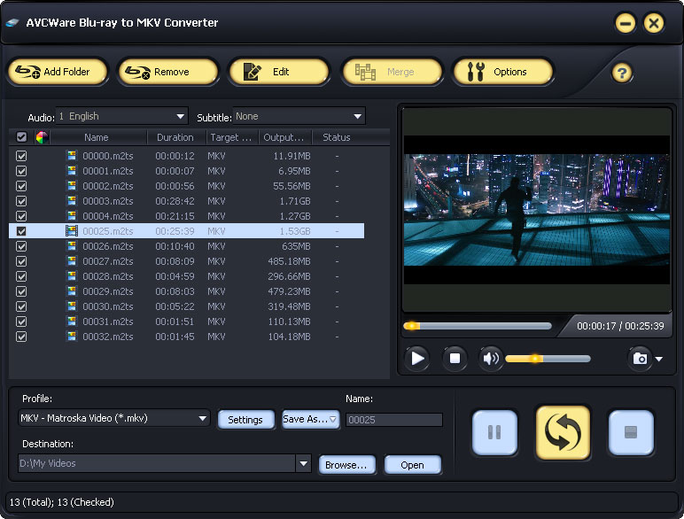684x519 pixels.
Task: Click the video preview frame
Action: click(x=537, y=210)
